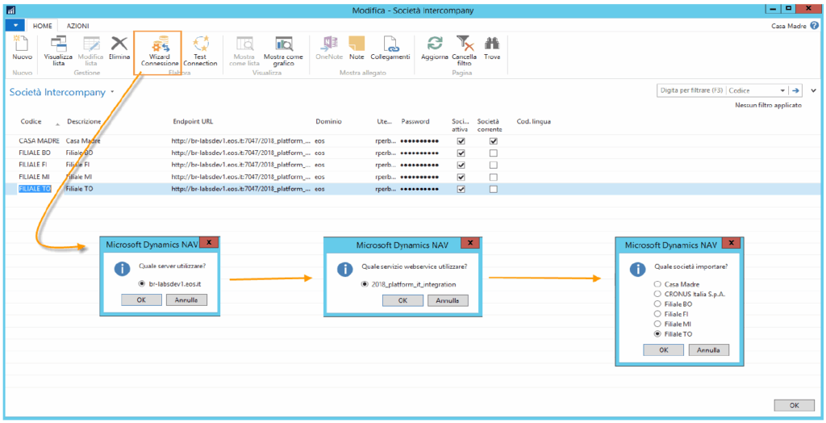Click the filter go arrow button
This screenshot has width=826, height=423.
click(795, 90)
